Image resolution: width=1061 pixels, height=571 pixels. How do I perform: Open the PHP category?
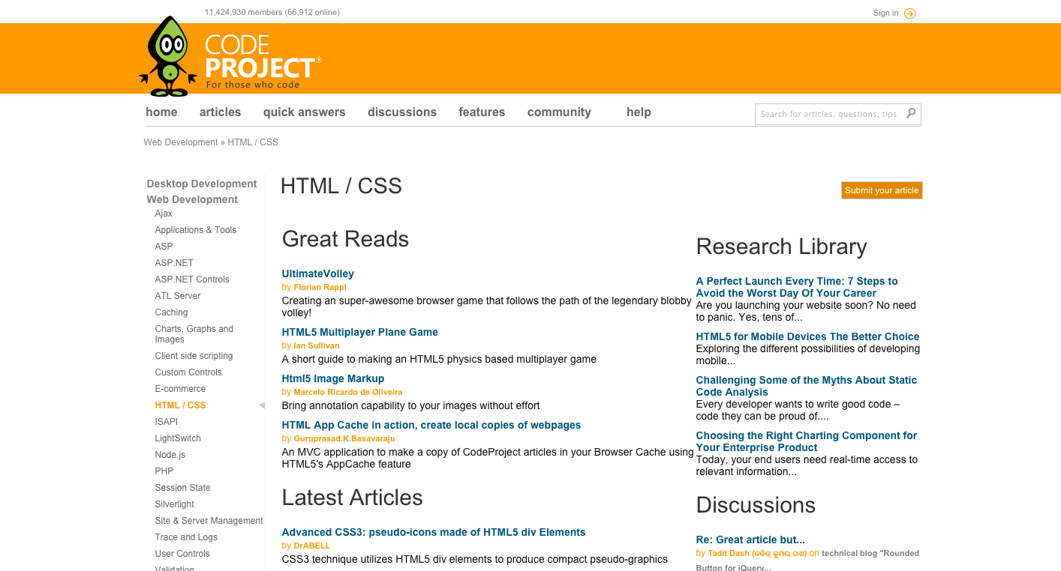pos(164,471)
